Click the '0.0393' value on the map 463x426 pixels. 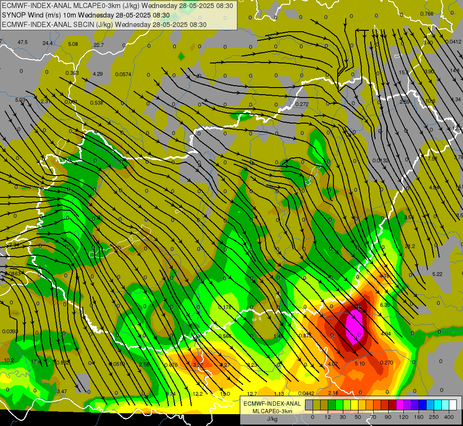10,331
